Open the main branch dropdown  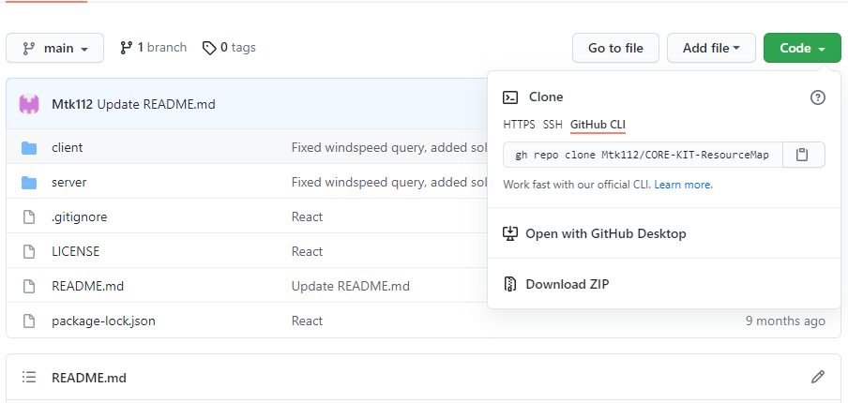(54, 48)
